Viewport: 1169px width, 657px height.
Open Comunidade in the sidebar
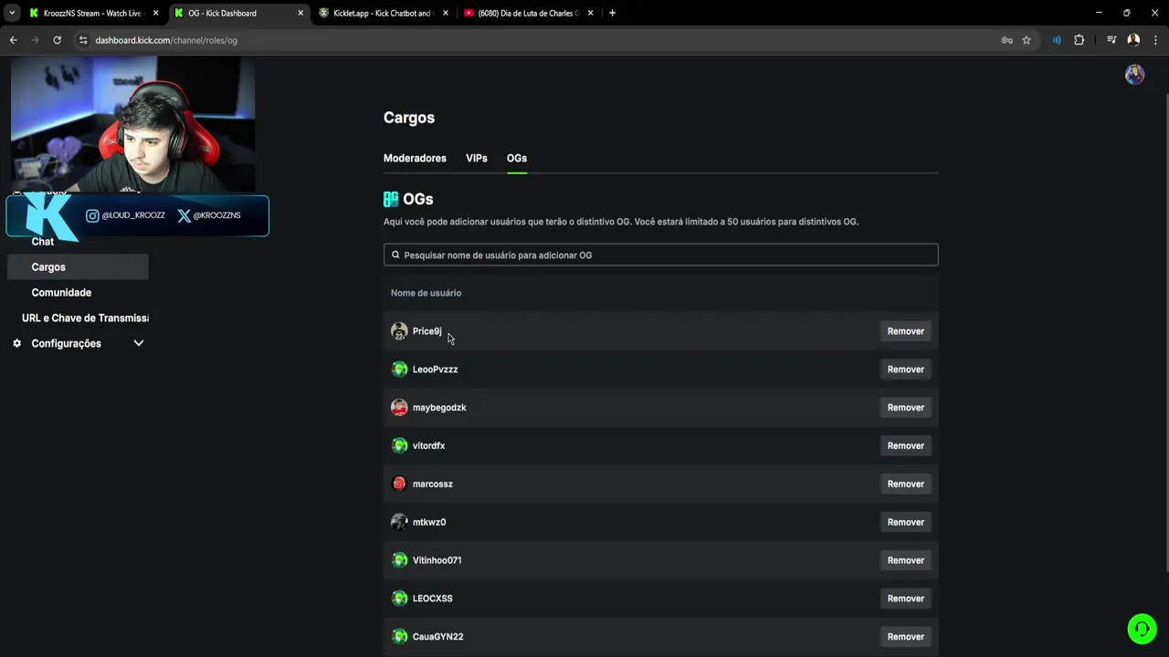[x=61, y=293]
